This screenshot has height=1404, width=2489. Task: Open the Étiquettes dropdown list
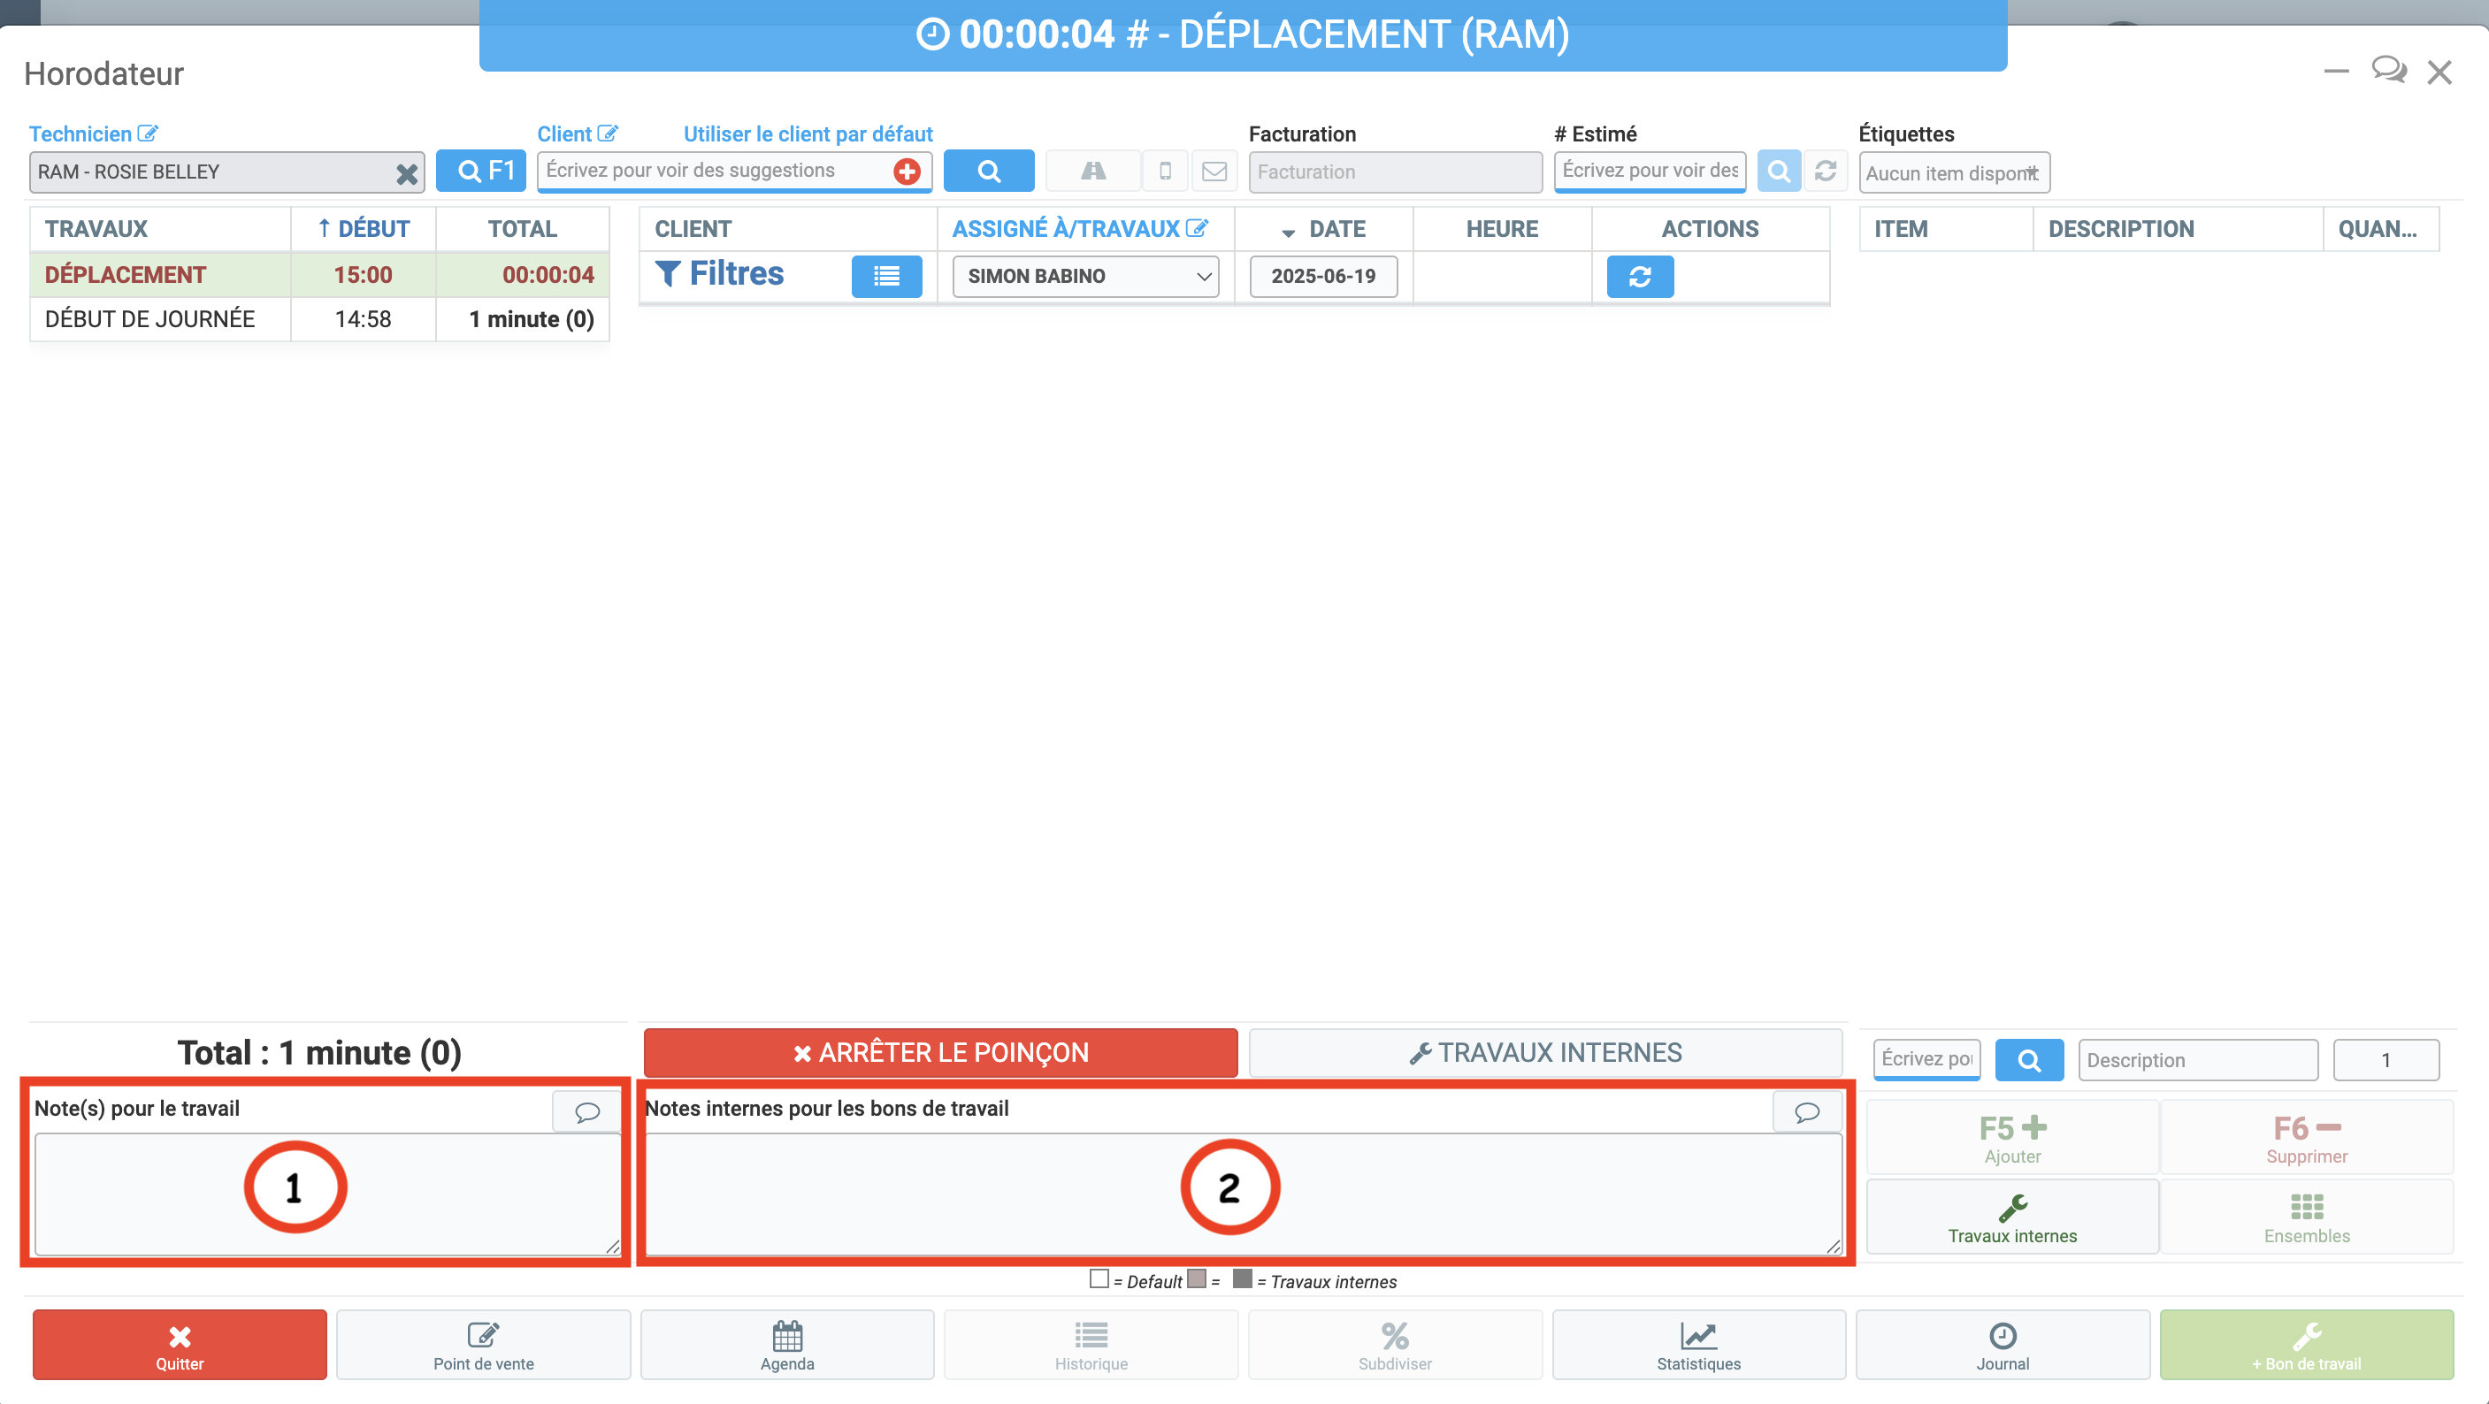point(1954,172)
